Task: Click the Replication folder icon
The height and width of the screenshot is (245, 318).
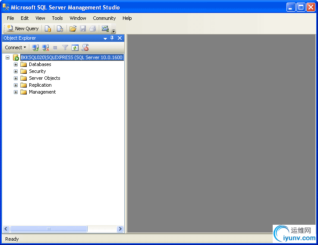Action: [24, 85]
